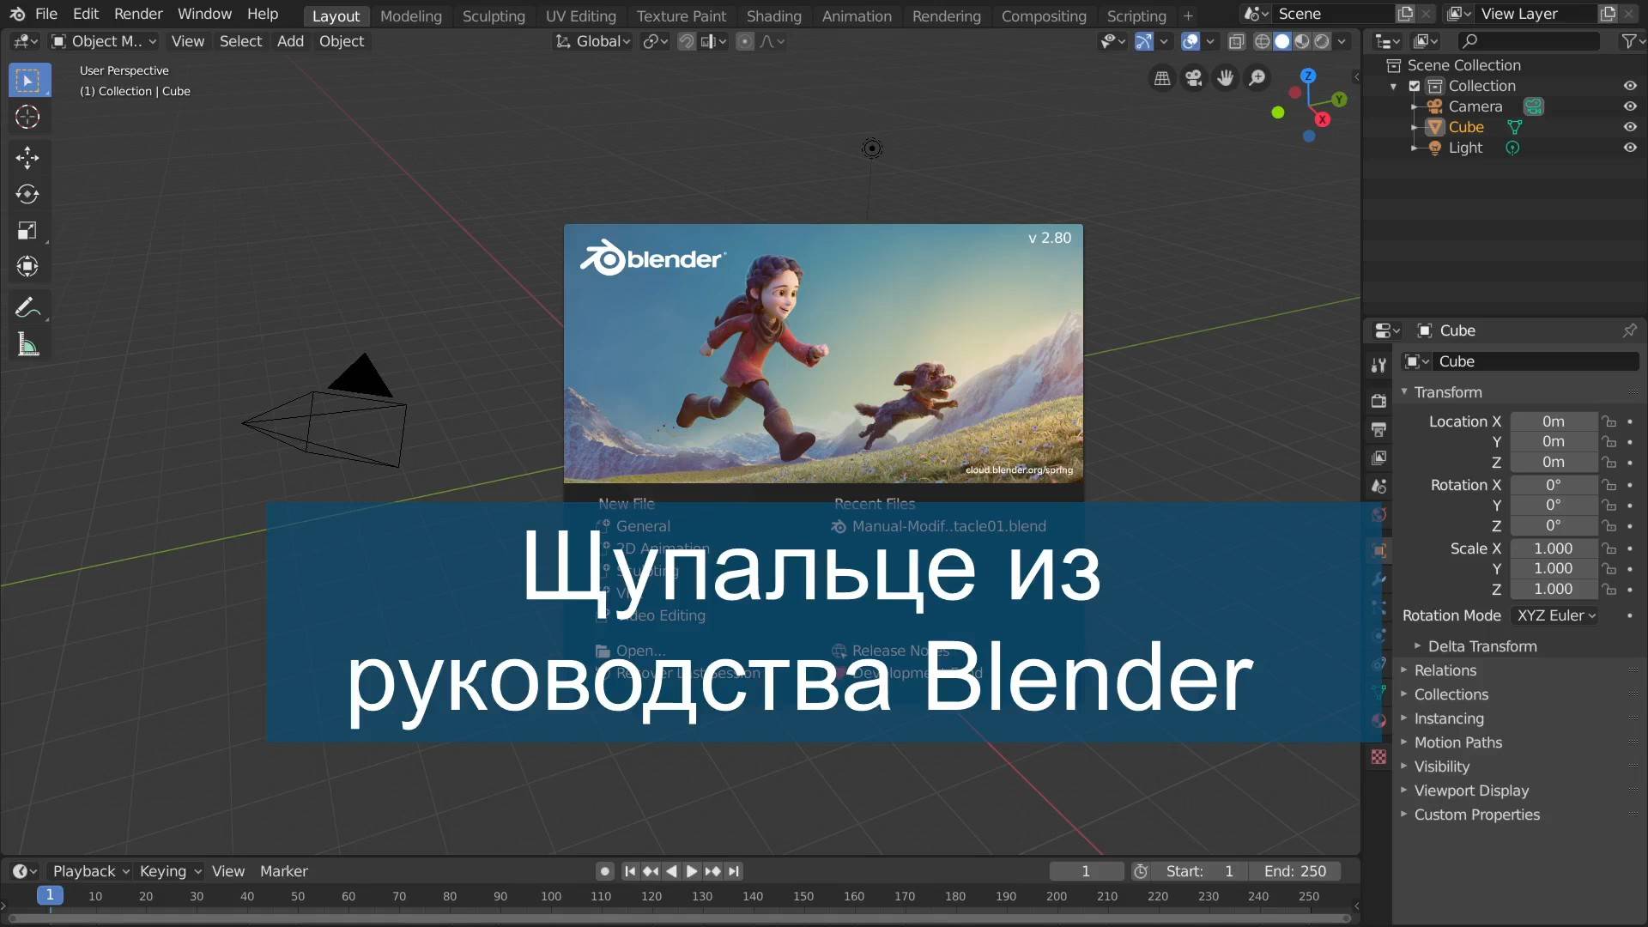1648x927 pixels.
Task: Create a new General file from the splash screen
Action: pyautogui.click(x=642, y=525)
